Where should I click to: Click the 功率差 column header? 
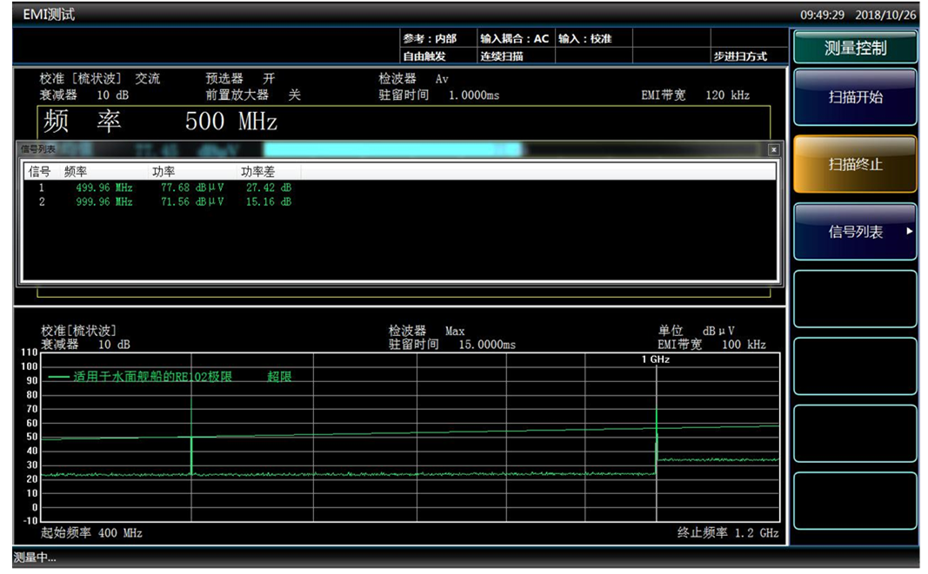click(x=257, y=172)
